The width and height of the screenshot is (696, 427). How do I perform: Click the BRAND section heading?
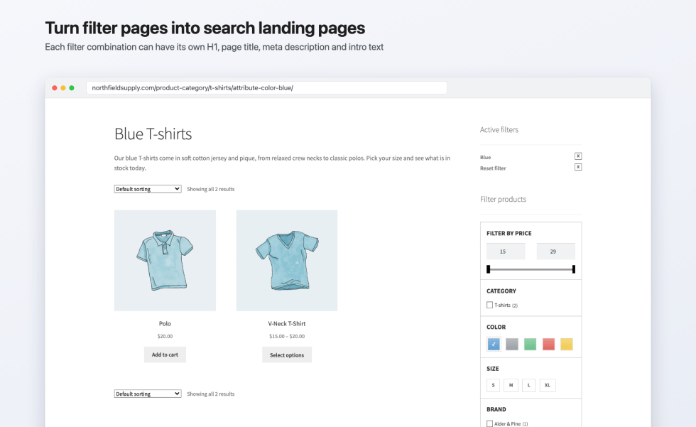(496, 409)
